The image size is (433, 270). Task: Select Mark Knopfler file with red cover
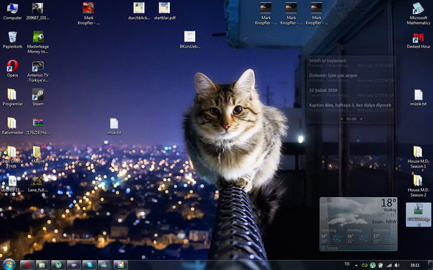coord(88,13)
